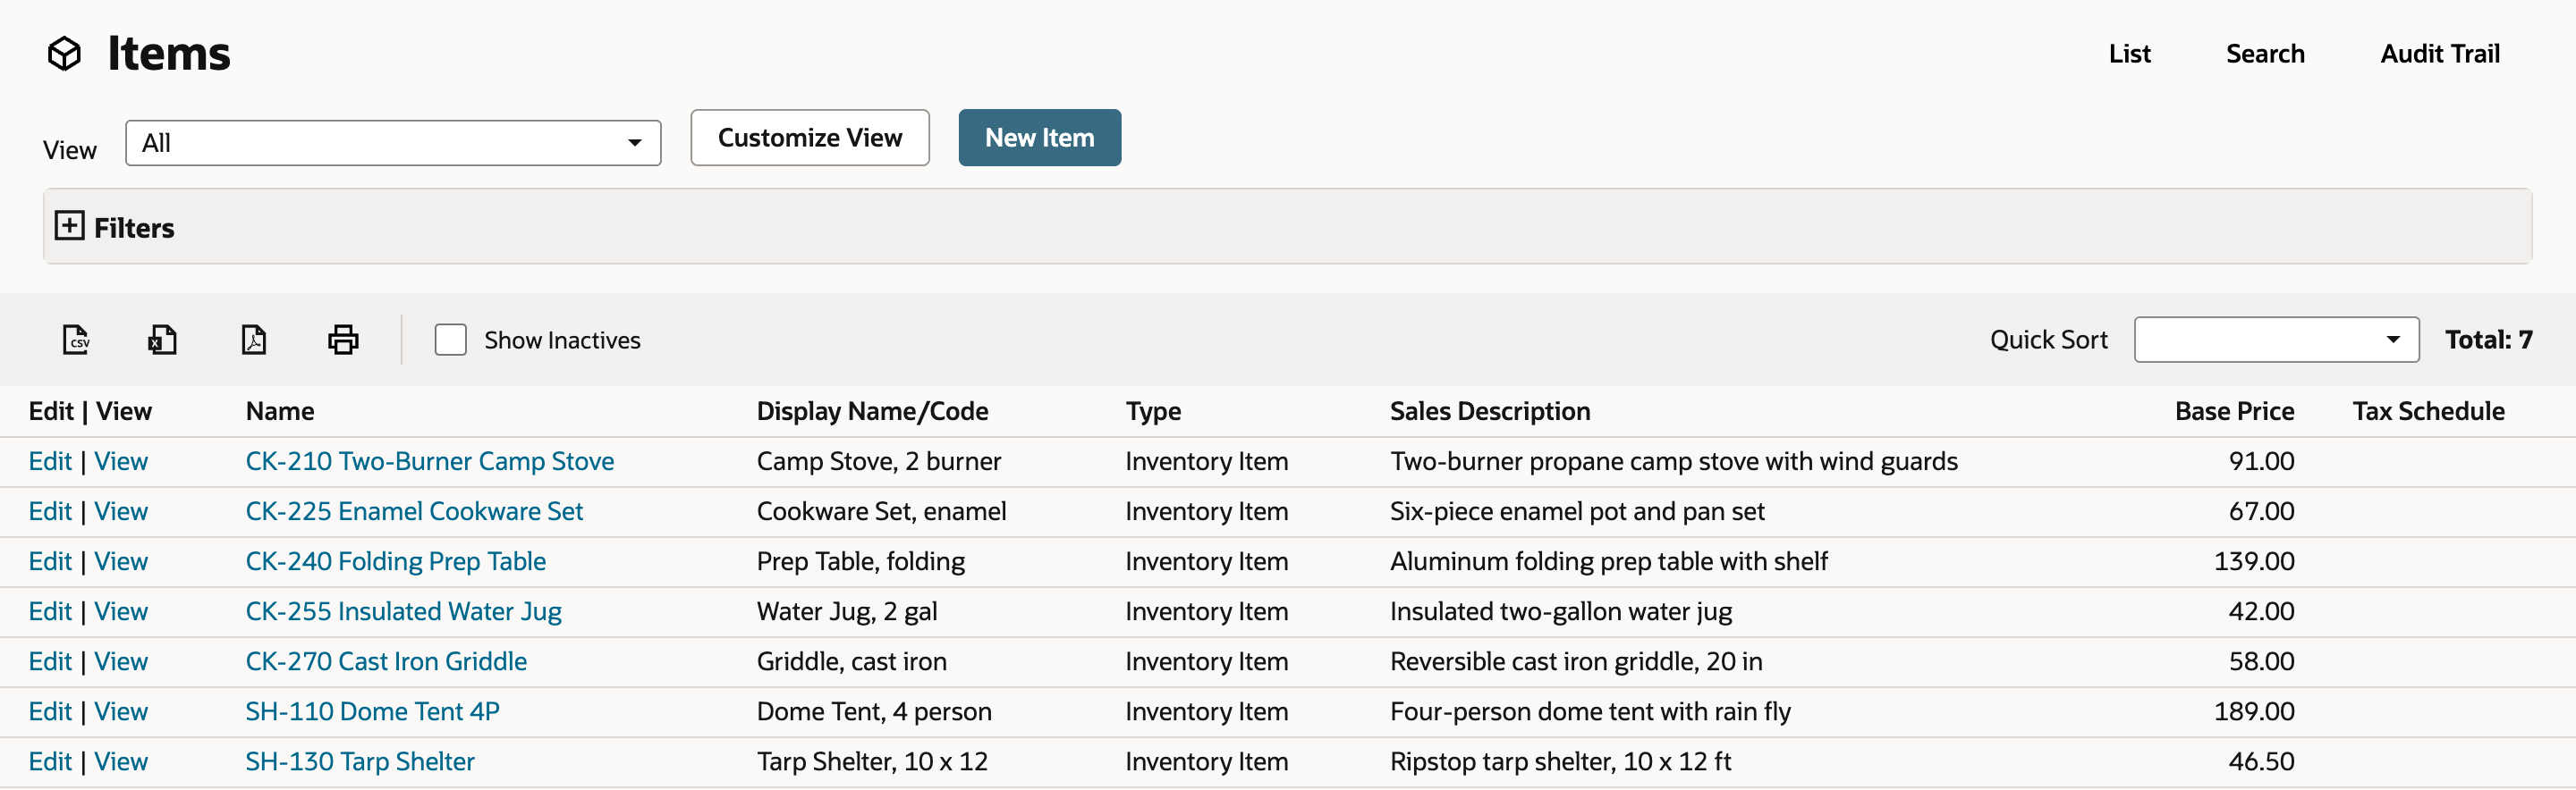The image size is (2576, 790).
Task: Print the items list
Action: pyautogui.click(x=343, y=340)
